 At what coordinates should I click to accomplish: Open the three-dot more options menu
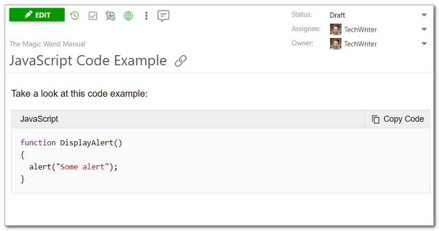click(146, 16)
